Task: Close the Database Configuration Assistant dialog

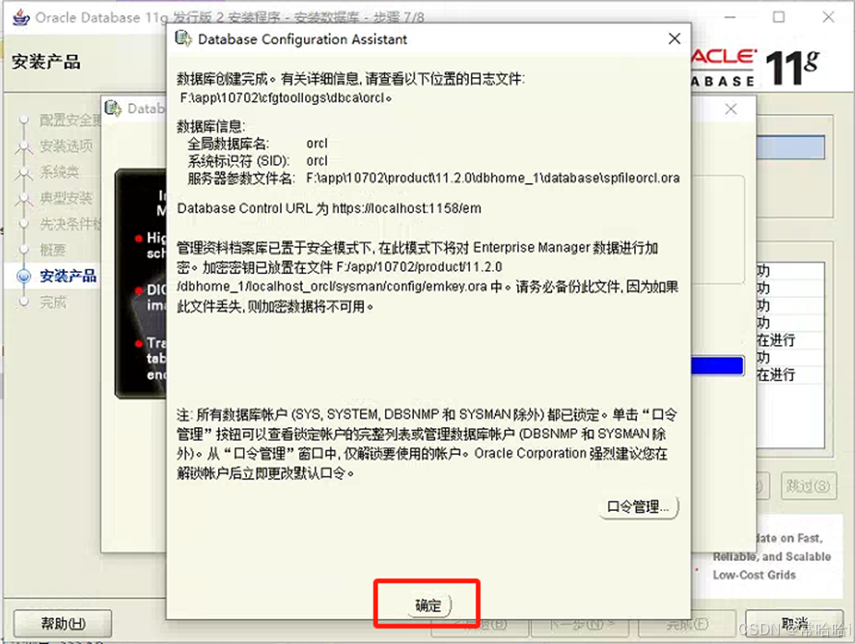Action: tap(675, 39)
